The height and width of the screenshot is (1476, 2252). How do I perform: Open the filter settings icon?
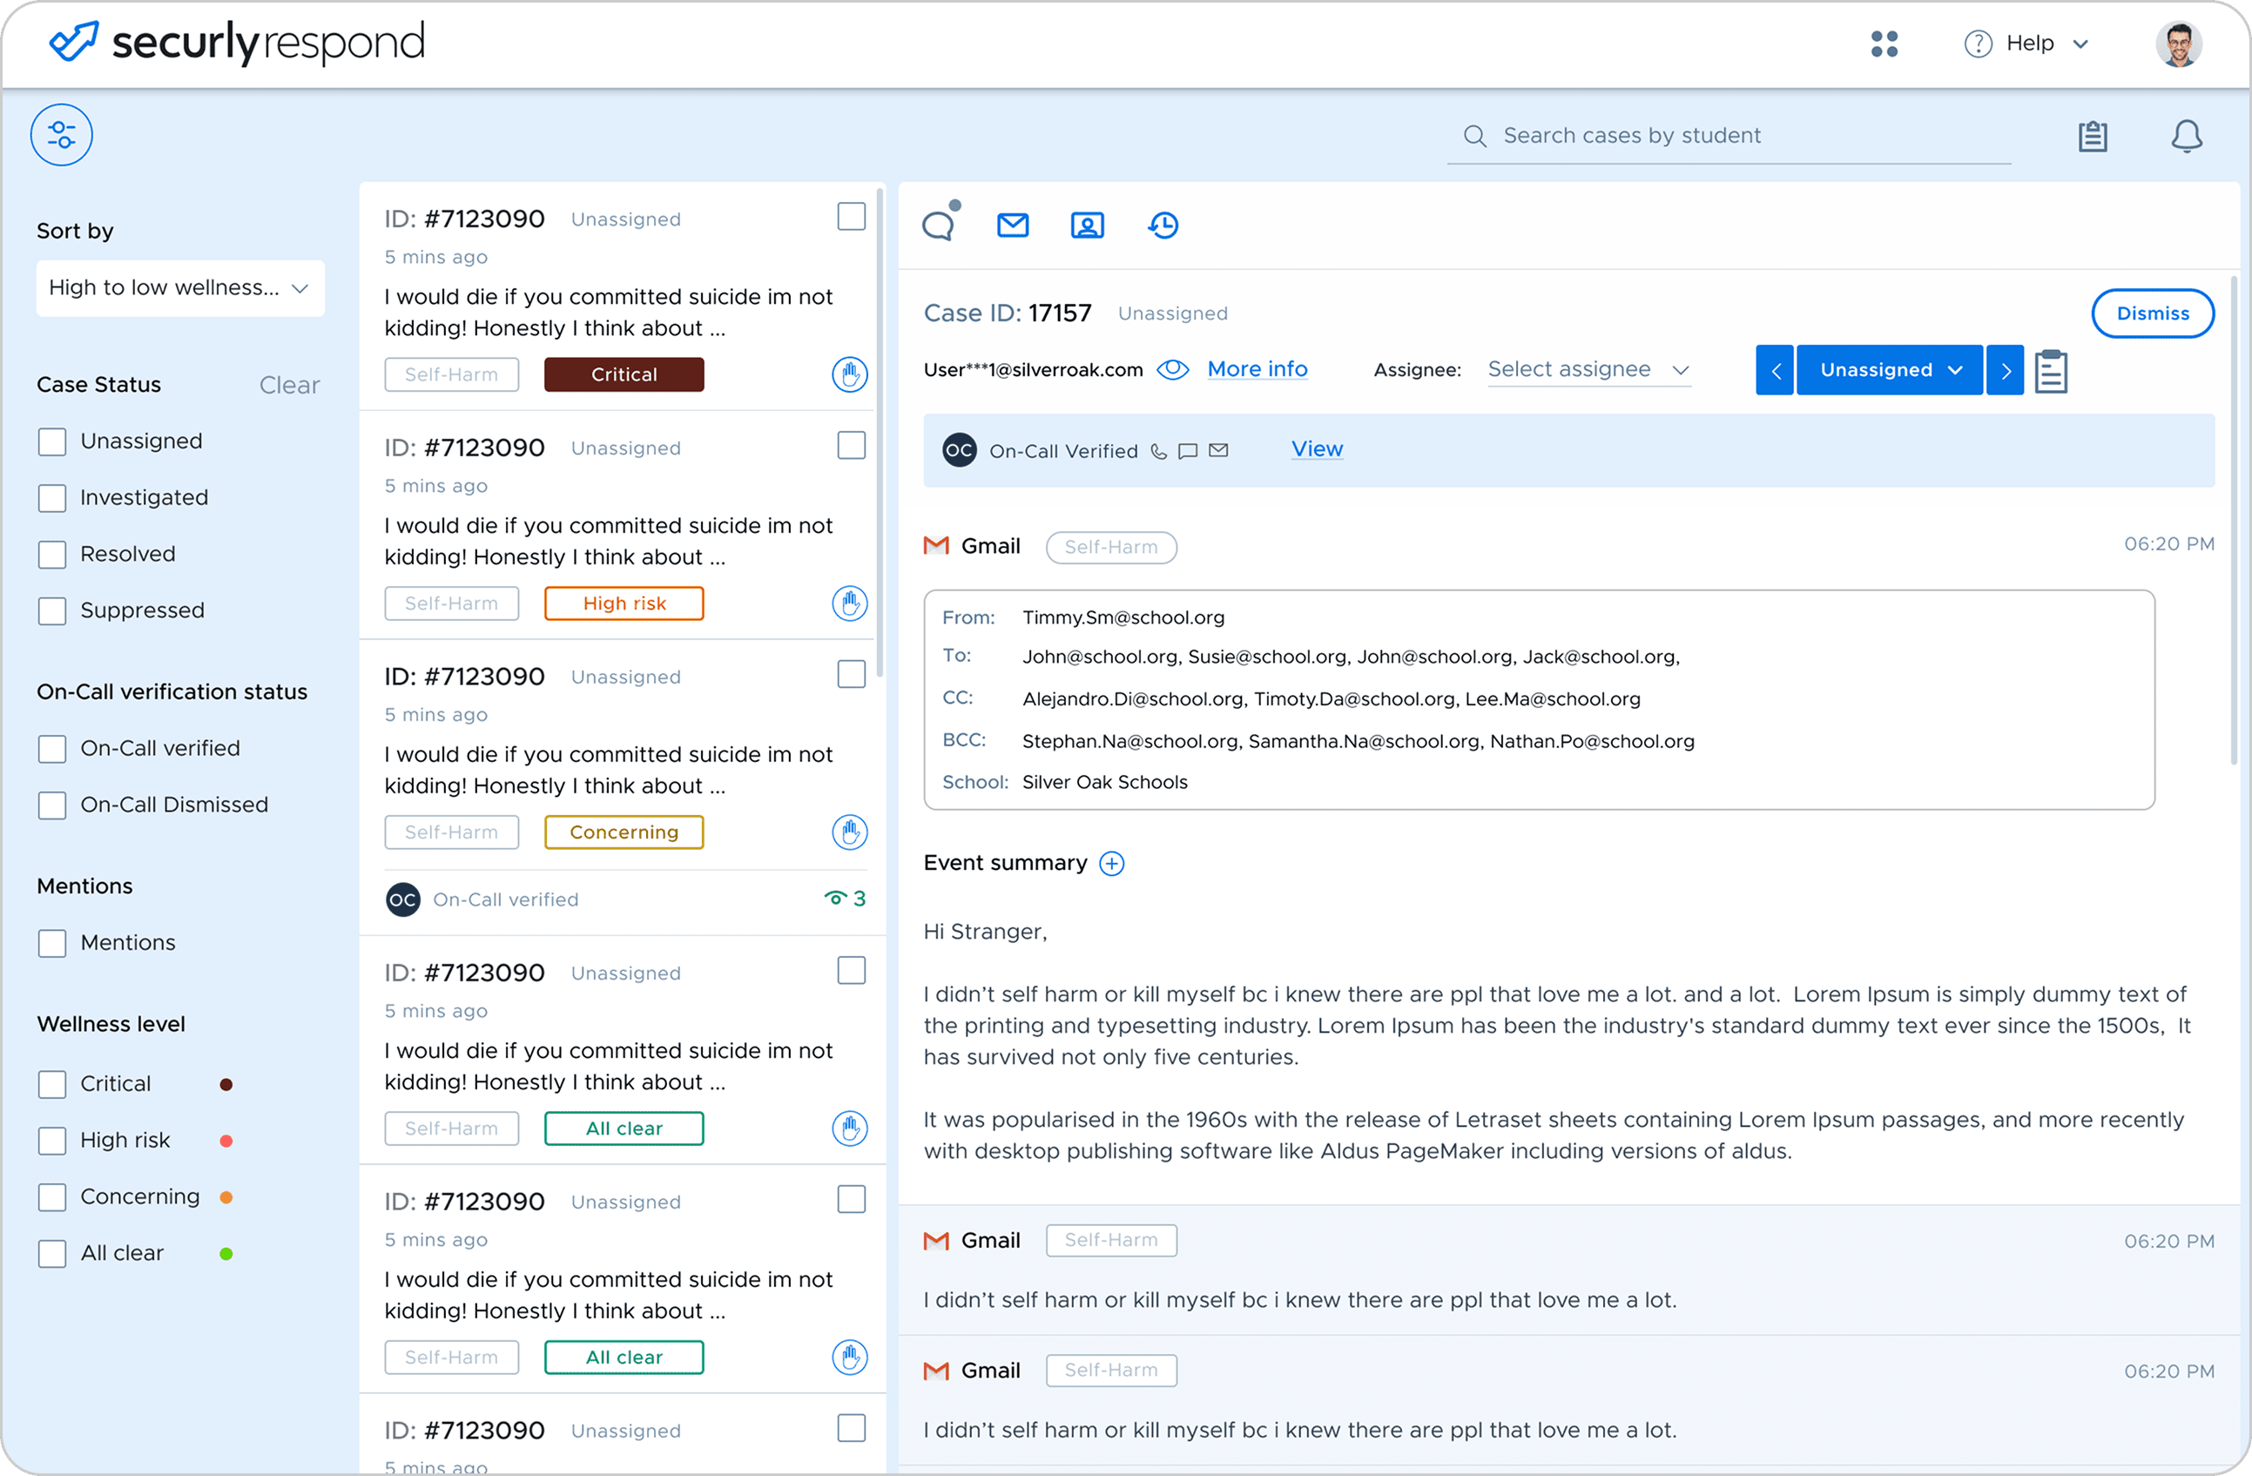62,135
